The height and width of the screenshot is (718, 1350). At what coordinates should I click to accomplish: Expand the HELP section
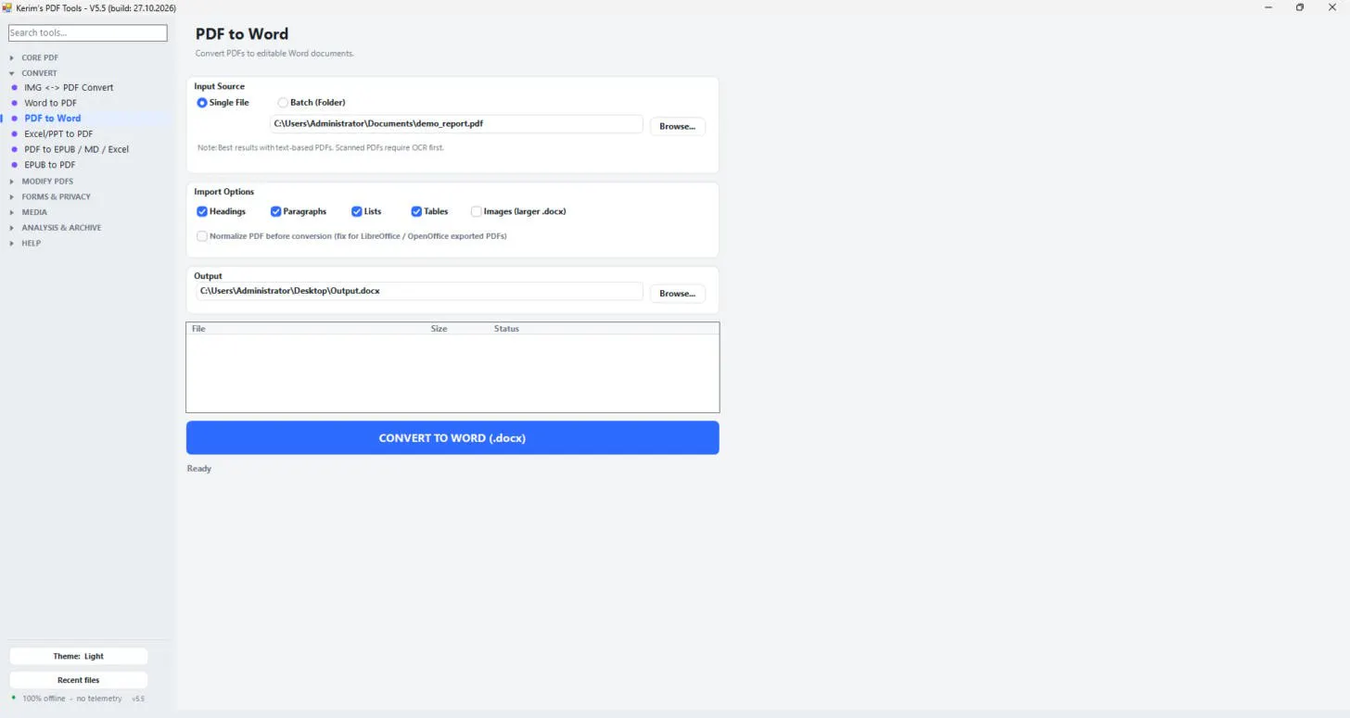click(31, 243)
